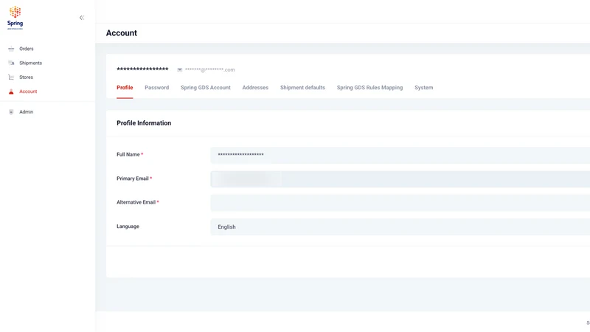Screen dimensions: 590x332
Task: Click the masked account name heading
Action: (x=142, y=69)
